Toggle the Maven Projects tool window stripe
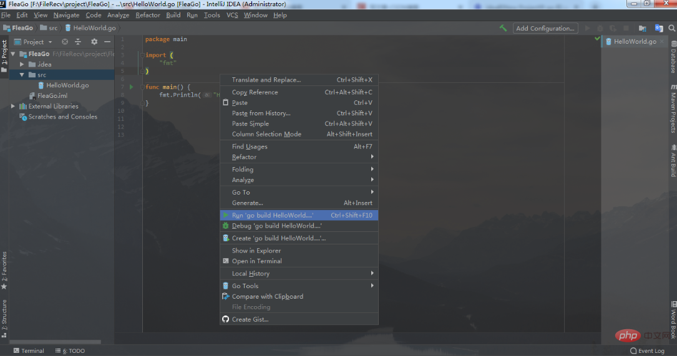 click(673, 108)
